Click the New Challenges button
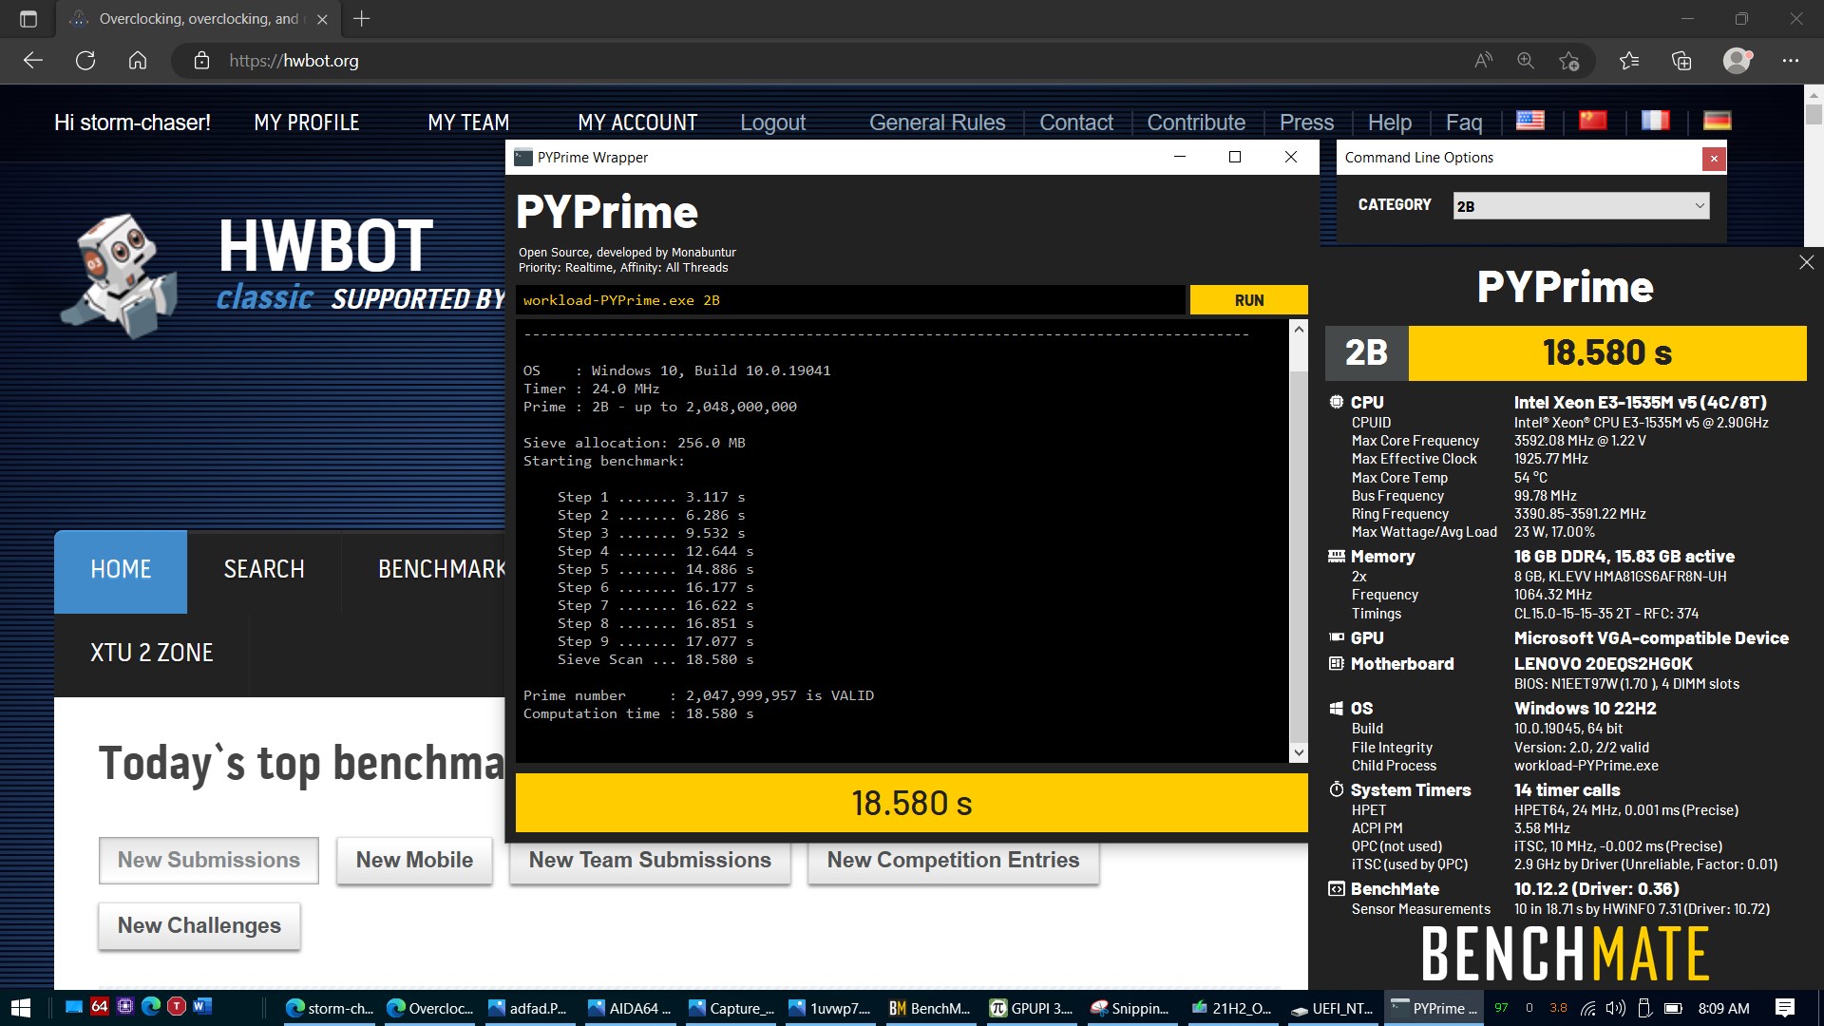1824x1026 pixels. (x=199, y=926)
